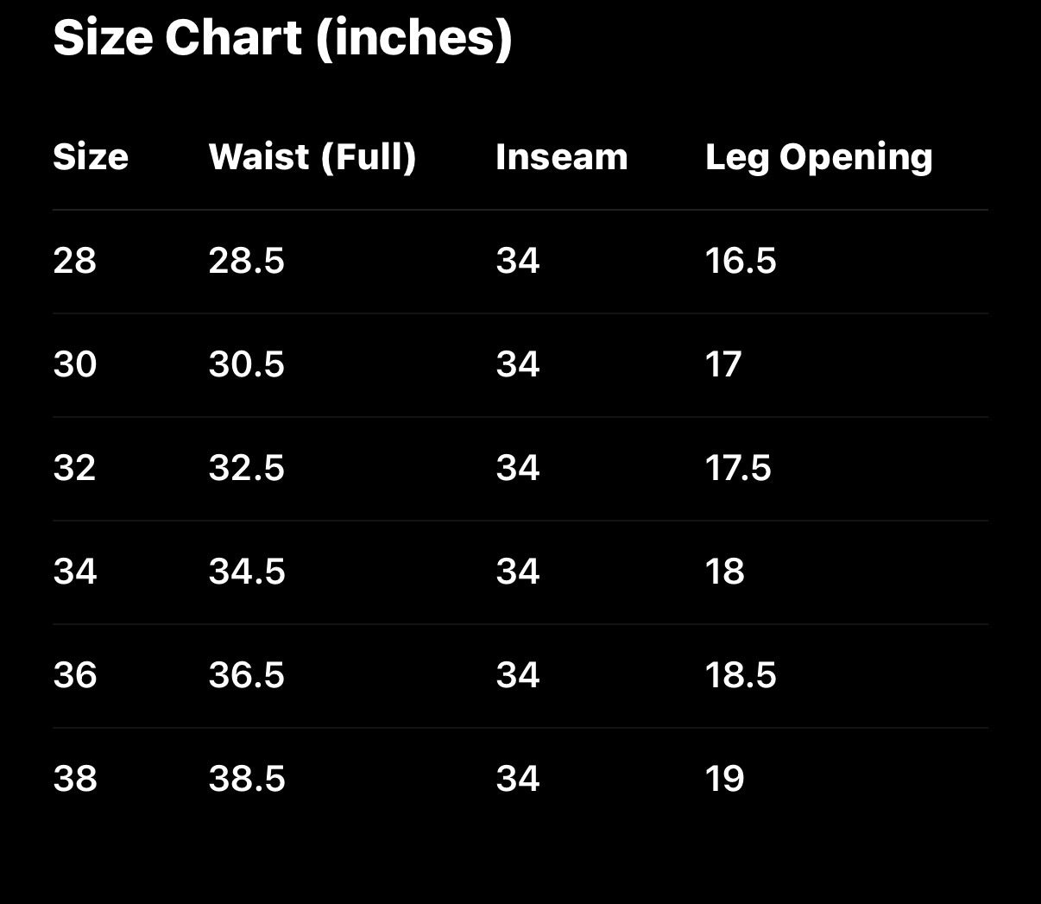The image size is (1041, 904).
Task: Select the inseam value in the size 38 row
Action: pos(518,779)
